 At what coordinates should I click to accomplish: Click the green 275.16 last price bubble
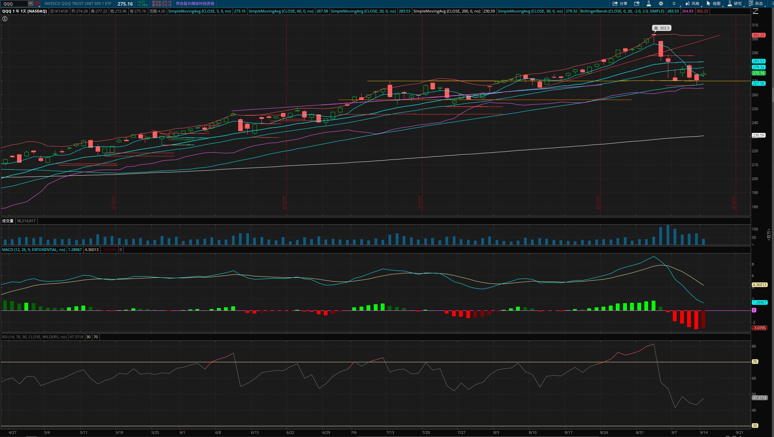click(758, 73)
